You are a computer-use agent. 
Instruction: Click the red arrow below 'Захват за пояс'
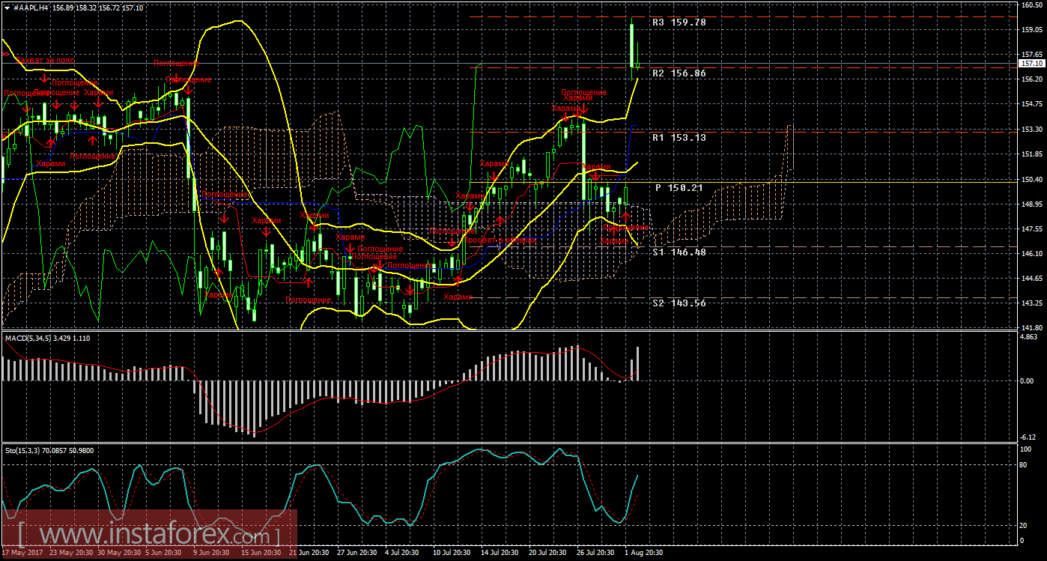(45, 76)
